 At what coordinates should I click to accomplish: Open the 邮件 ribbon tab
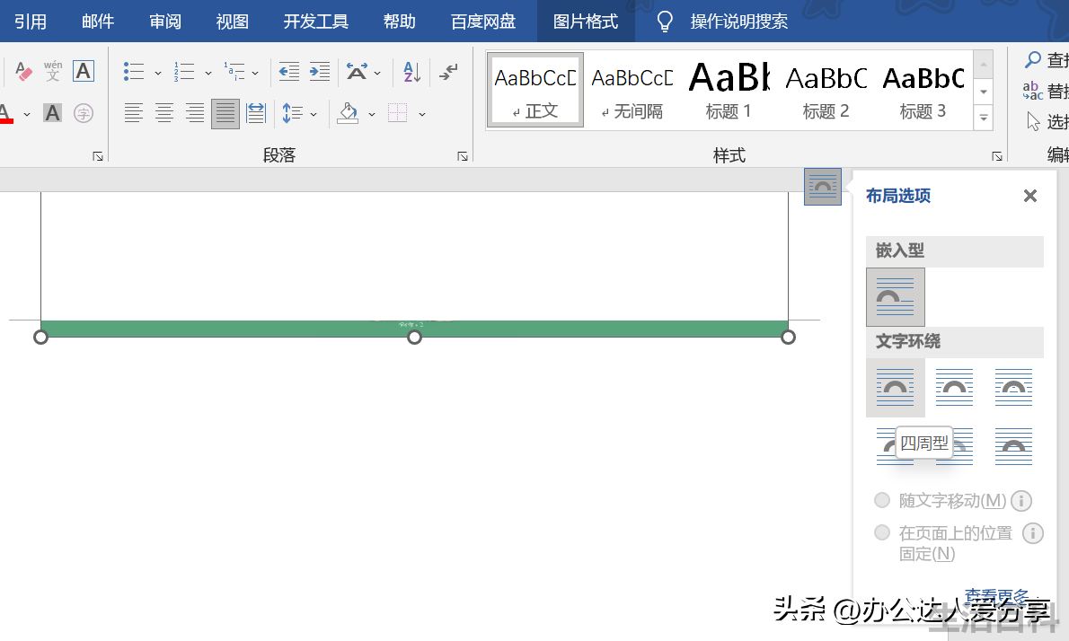click(98, 22)
